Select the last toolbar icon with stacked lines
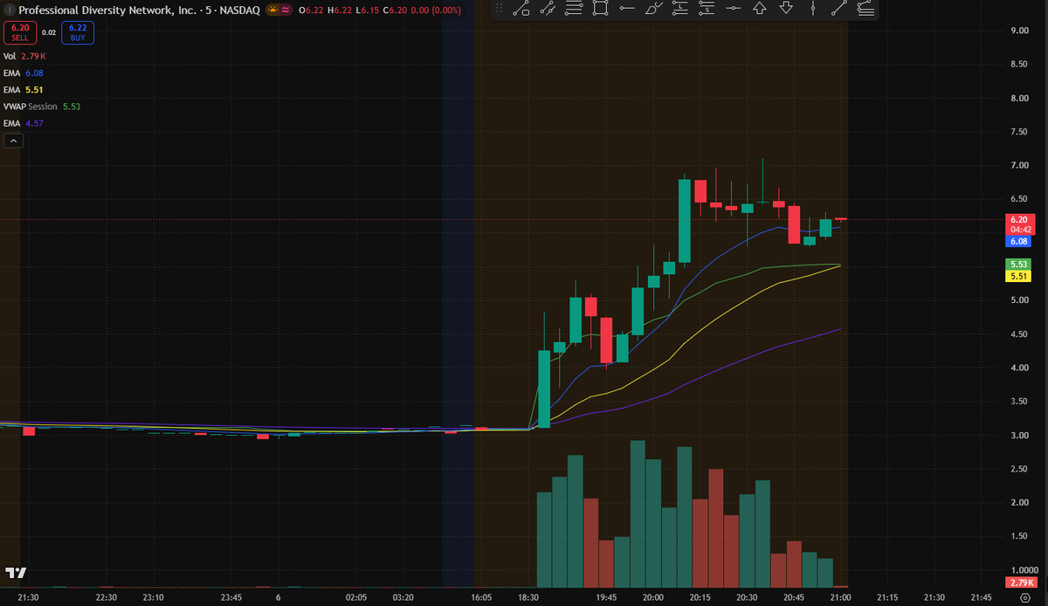1048x606 pixels. (x=865, y=10)
